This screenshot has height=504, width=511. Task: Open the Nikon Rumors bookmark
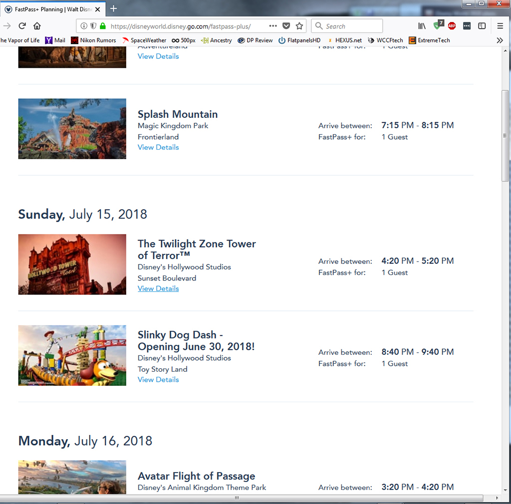tap(93, 40)
